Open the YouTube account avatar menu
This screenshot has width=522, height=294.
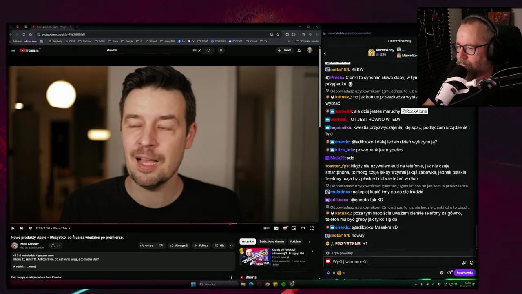tap(310, 50)
